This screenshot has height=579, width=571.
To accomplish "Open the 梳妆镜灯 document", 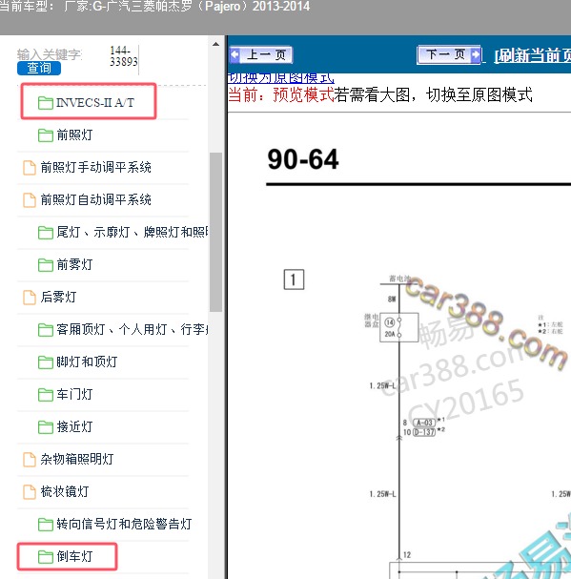I will pyautogui.click(x=65, y=492).
